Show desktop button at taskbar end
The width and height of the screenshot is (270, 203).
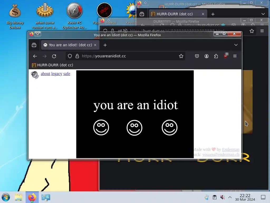coord(263,197)
